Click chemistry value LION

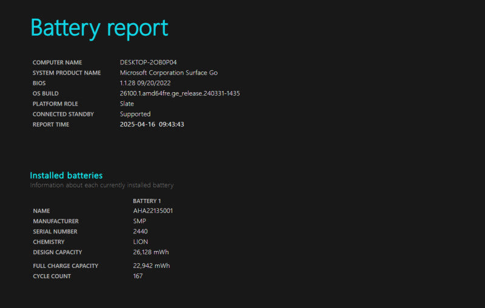click(141, 242)
